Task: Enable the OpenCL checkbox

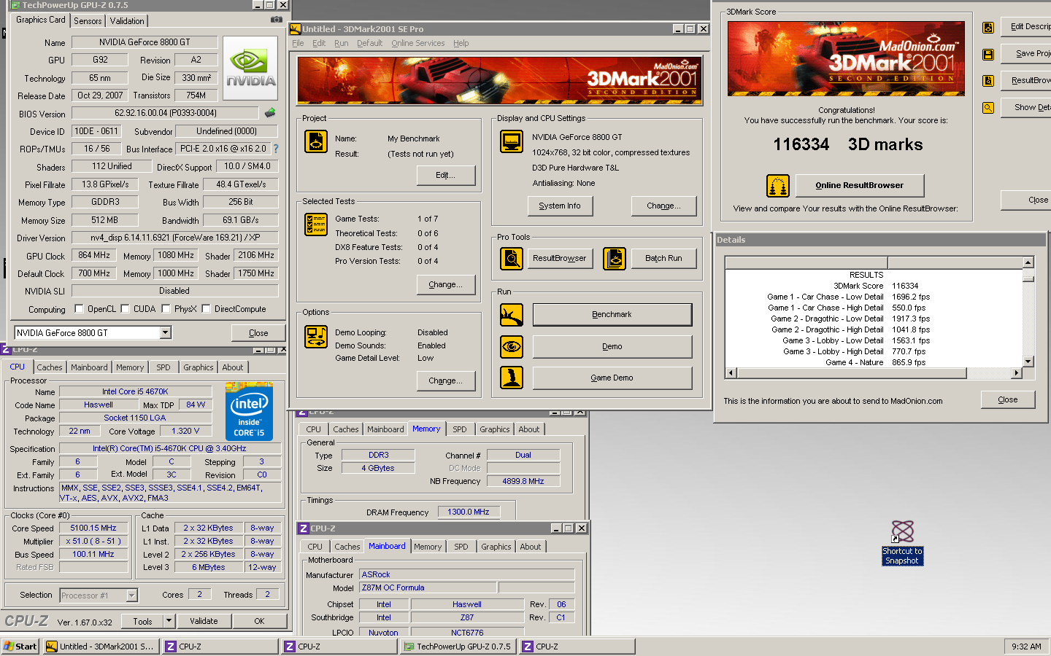Action: (x=79, y=308)
